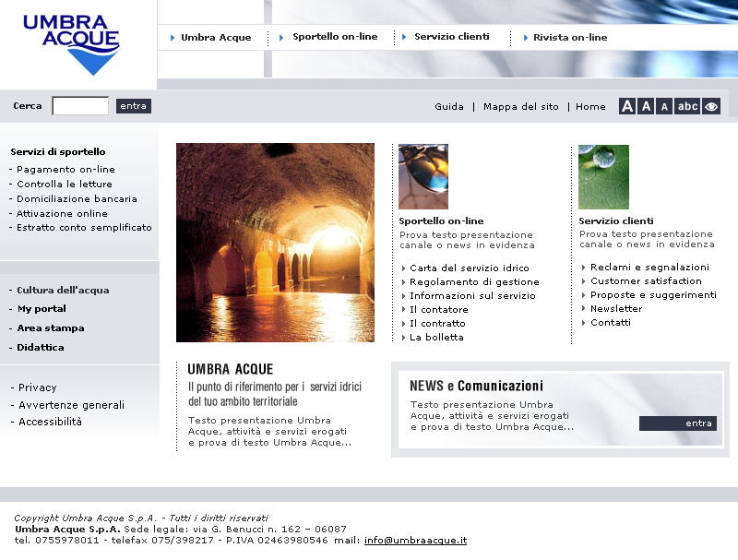Open the Privacy link
738x560 pixels.
coord(38,387)
